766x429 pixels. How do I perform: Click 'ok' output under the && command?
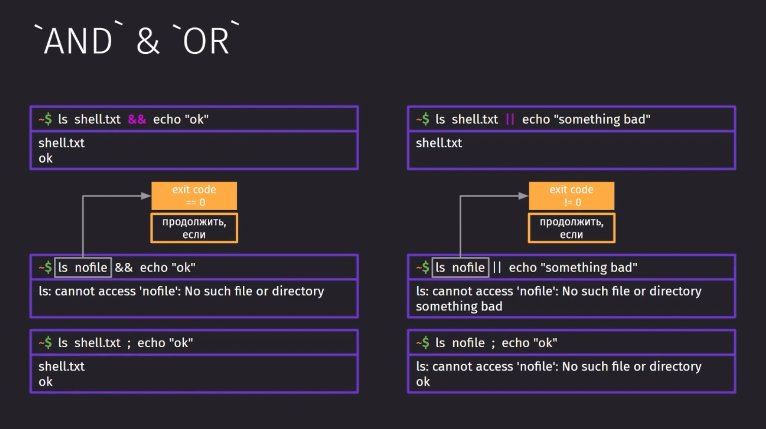click(45, 158)
